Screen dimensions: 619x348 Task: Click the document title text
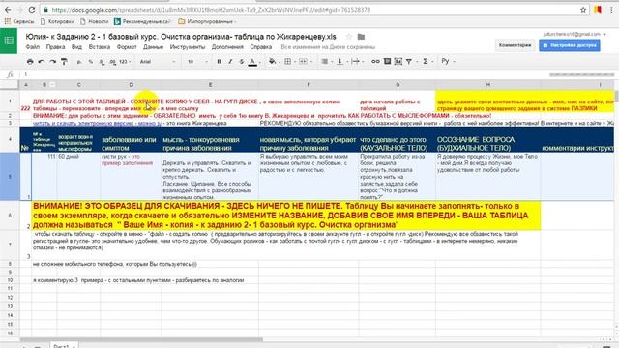pyautogui.click(x=181, y=37)
